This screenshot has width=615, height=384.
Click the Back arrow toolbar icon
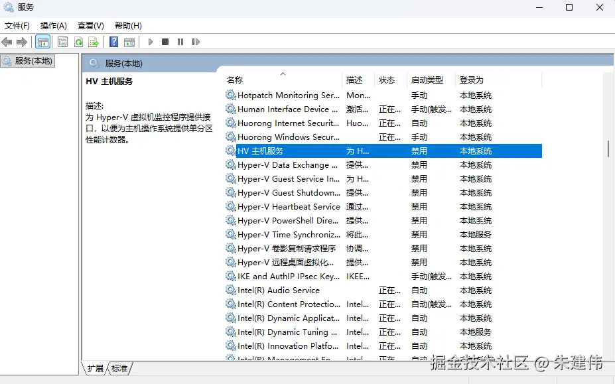[x=7, y=42]
